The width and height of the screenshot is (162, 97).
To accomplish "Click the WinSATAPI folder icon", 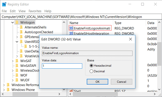I will pyautogui.click(x=17, y=66).
